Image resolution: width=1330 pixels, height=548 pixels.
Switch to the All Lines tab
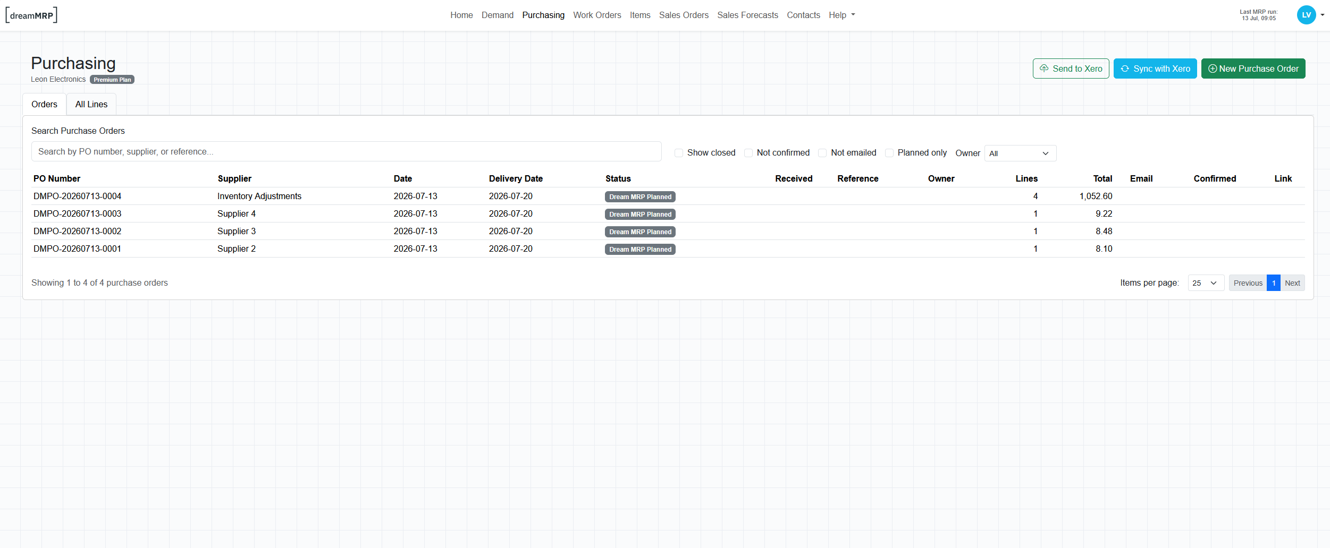pyautogui.click(x=91, y=104)
